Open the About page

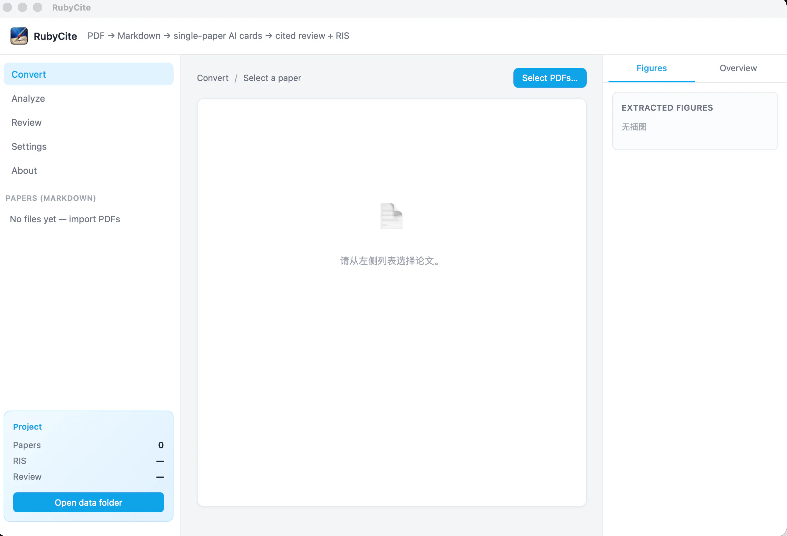tap(88, 170)
